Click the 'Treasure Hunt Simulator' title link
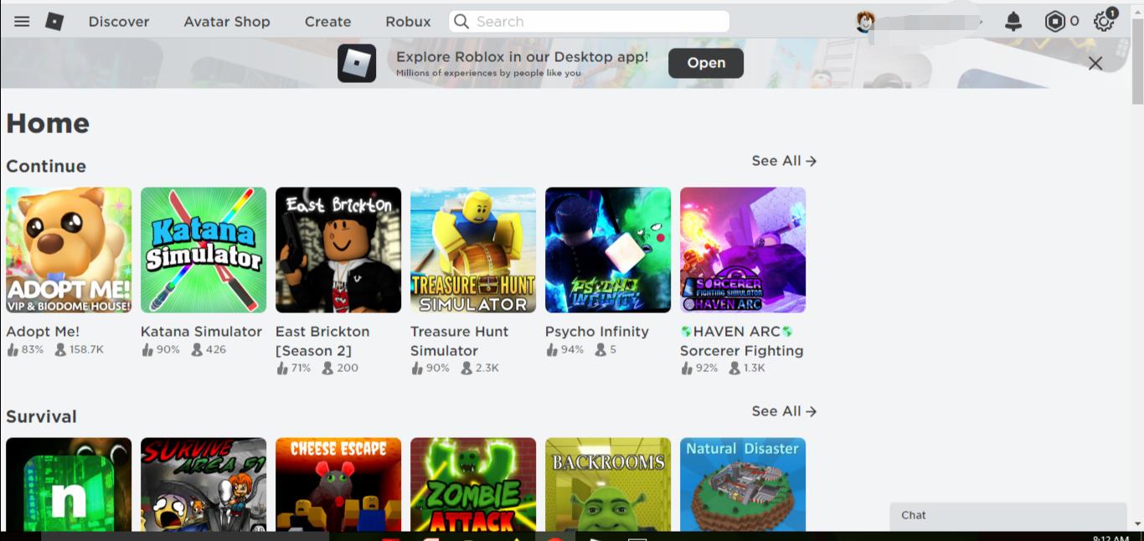This screenshot has width=1144, height=541. (x=459, y=341)
